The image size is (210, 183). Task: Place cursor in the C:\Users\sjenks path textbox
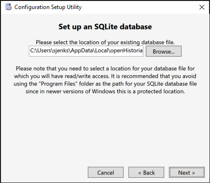coord(86,51)
